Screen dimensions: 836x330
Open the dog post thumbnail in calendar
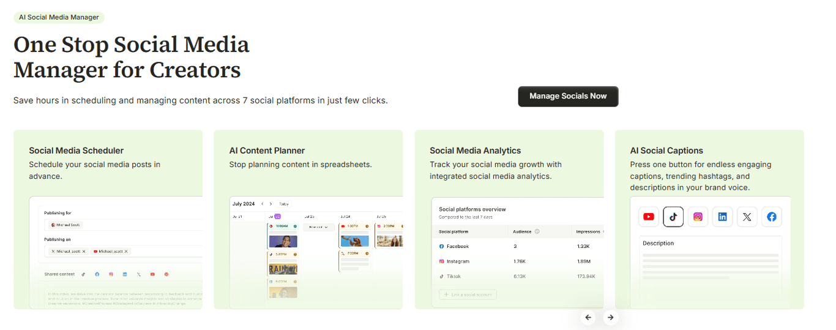pyautogui.click(x=355, y=241)
